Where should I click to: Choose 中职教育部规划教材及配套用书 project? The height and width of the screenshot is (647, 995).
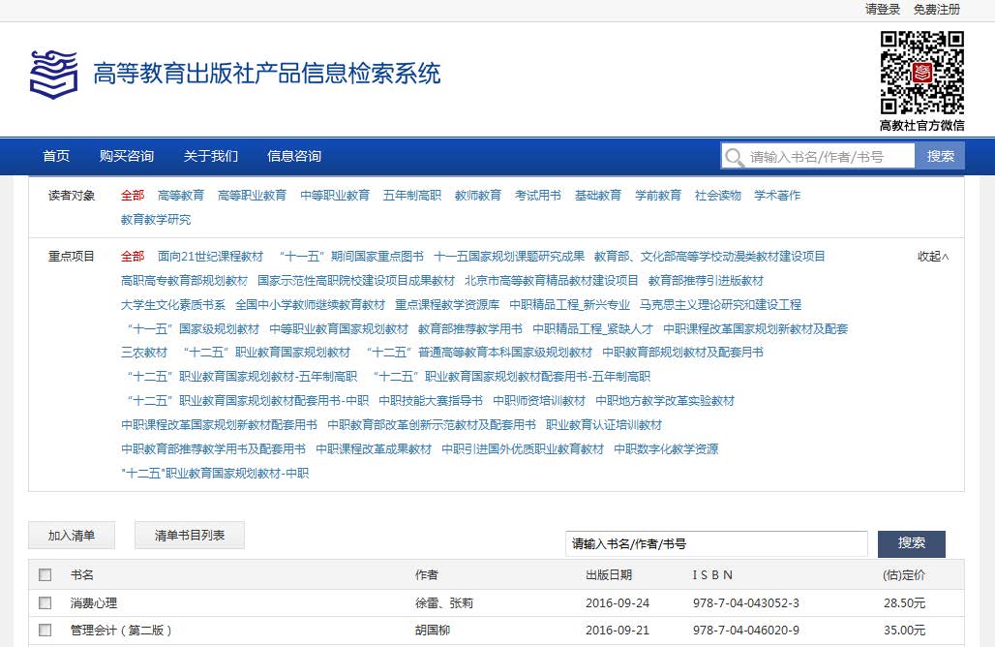coord(682,353)
